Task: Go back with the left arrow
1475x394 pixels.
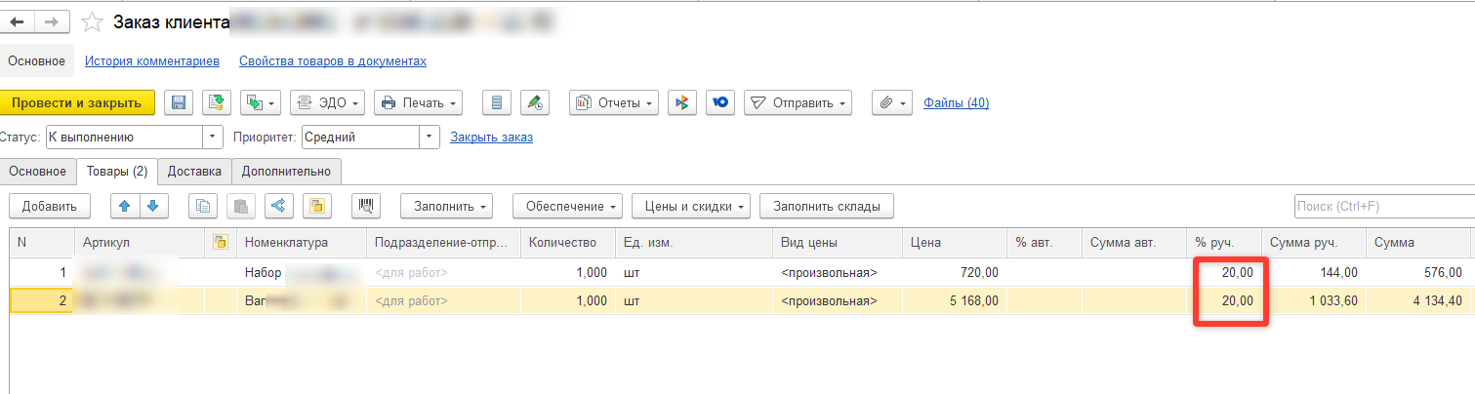Action: point(19,21)
